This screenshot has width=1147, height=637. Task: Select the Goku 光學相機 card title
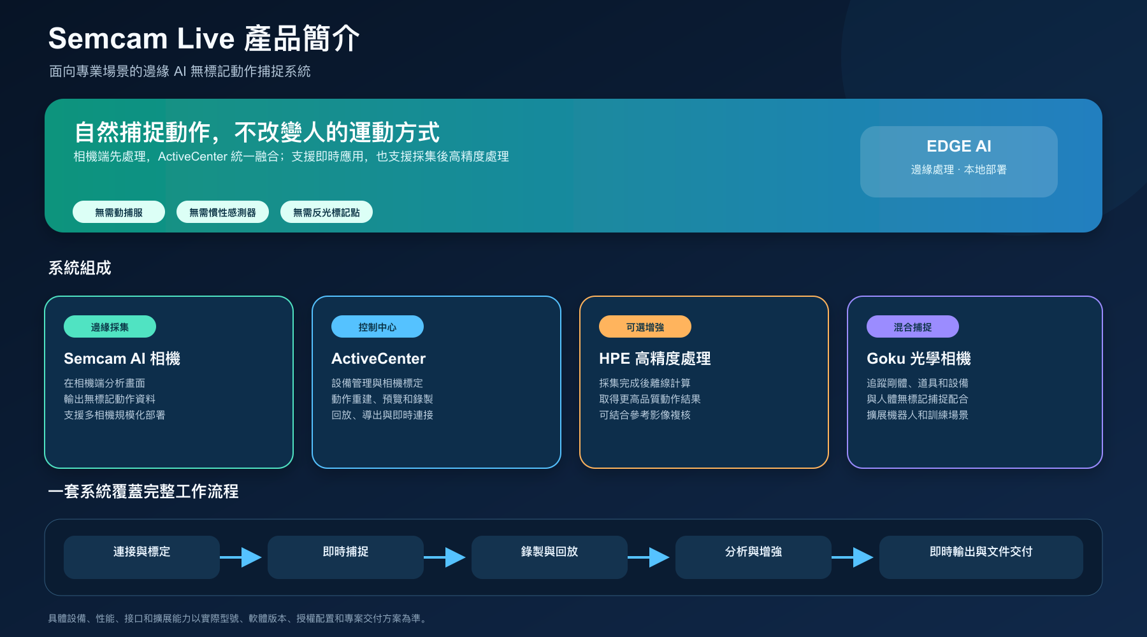(x=918, y=359)
